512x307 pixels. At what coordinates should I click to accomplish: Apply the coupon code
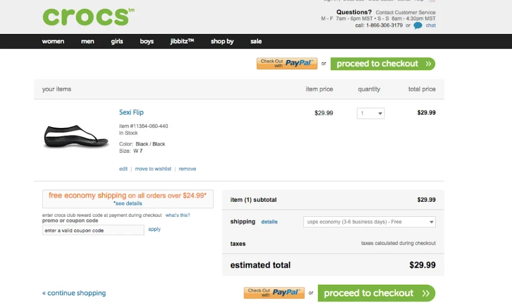pos(154,229)
